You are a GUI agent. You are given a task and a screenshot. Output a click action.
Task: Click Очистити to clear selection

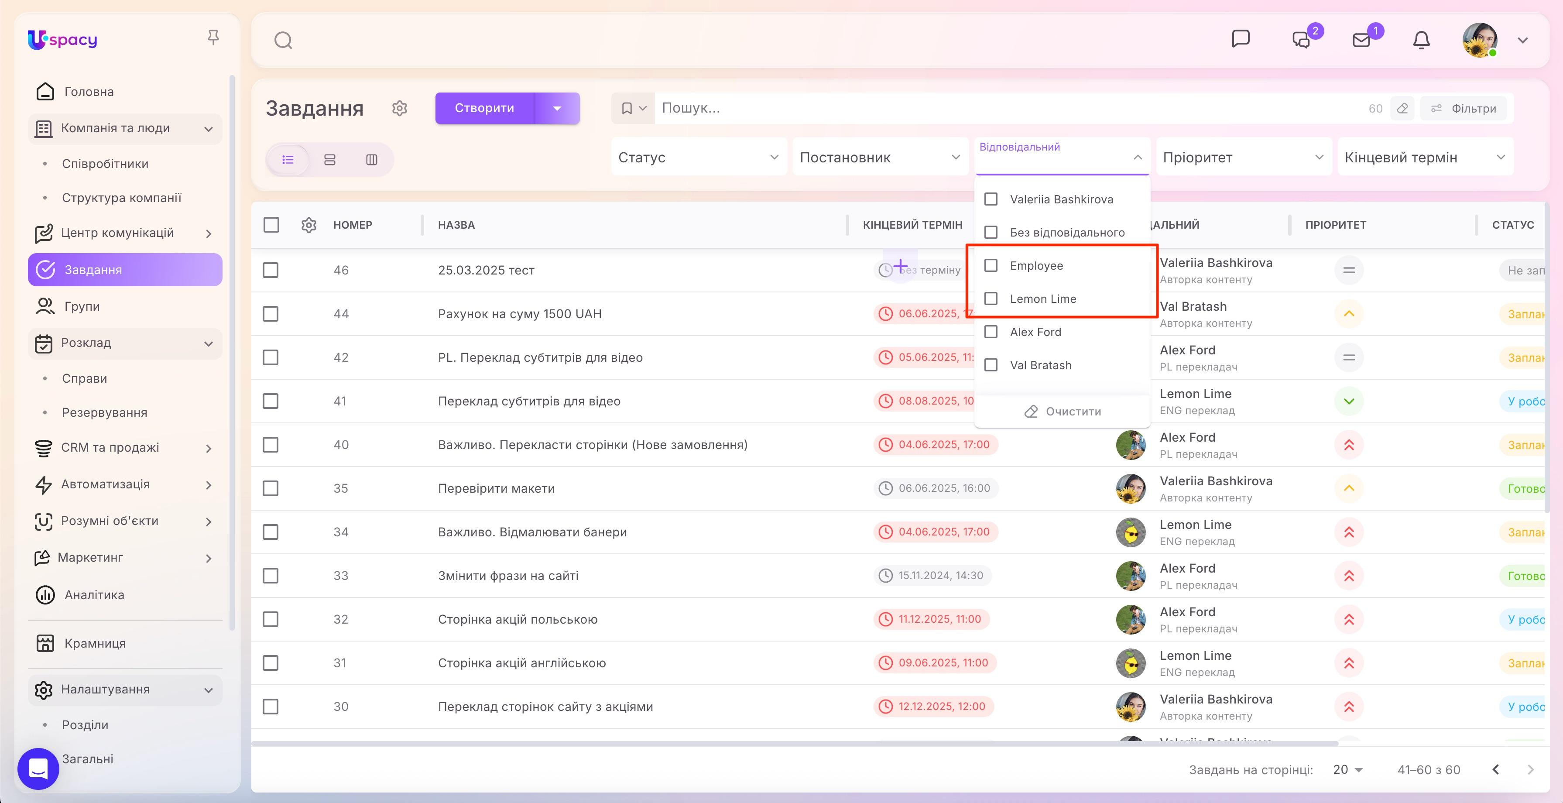point(1063,412)
